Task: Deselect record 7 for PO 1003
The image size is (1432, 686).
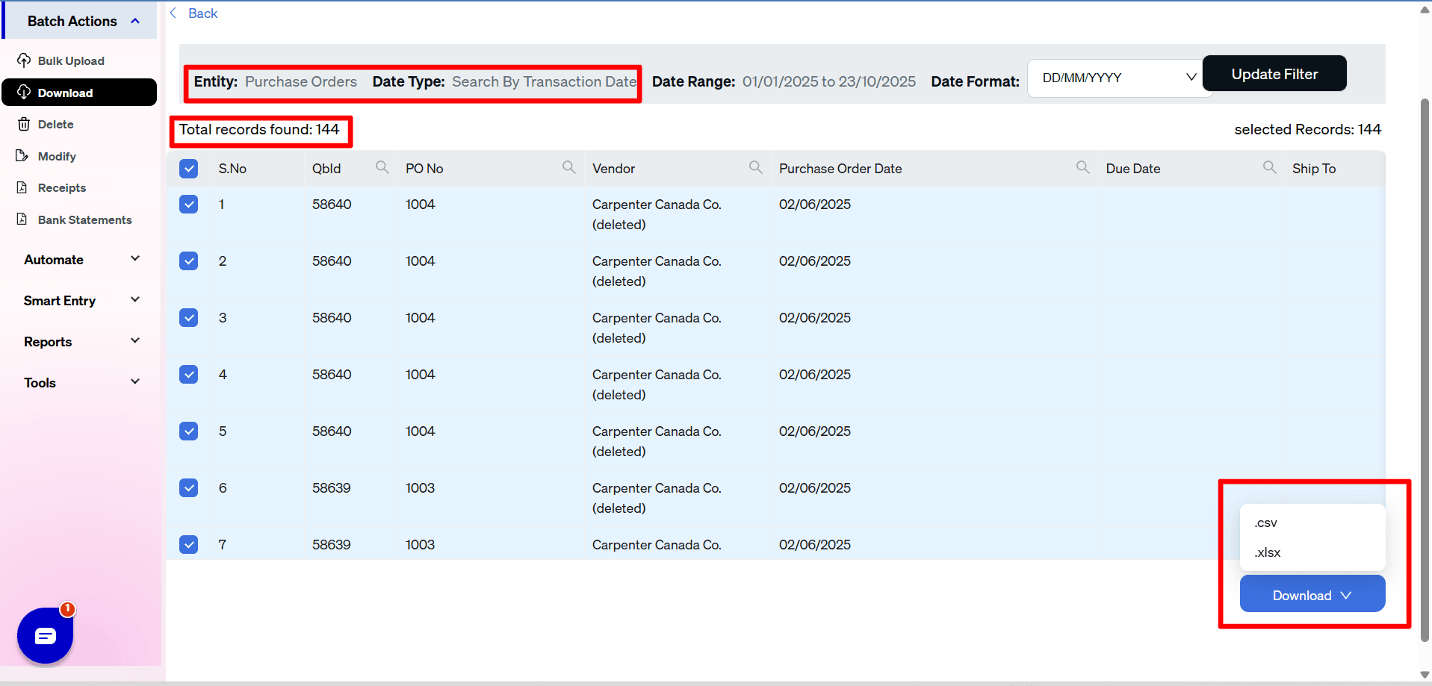Action: (188, 544)
